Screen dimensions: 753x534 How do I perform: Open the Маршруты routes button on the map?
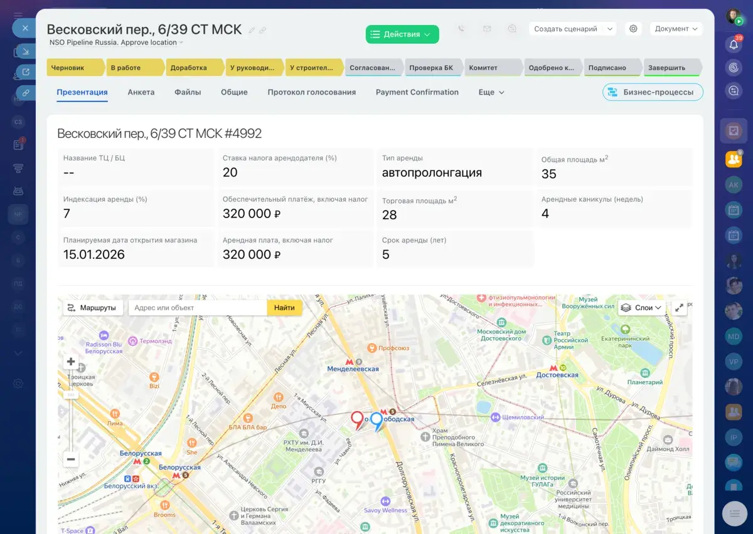pyautogui.click(x=93, y=308)
